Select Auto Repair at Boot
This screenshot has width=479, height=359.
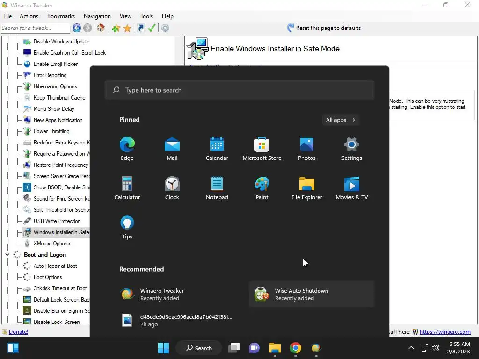[55, 266]
